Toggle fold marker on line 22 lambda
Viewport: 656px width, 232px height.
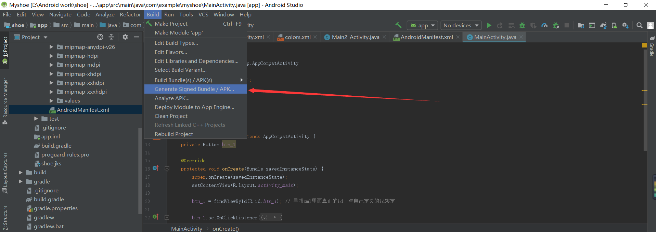point(167,217)
